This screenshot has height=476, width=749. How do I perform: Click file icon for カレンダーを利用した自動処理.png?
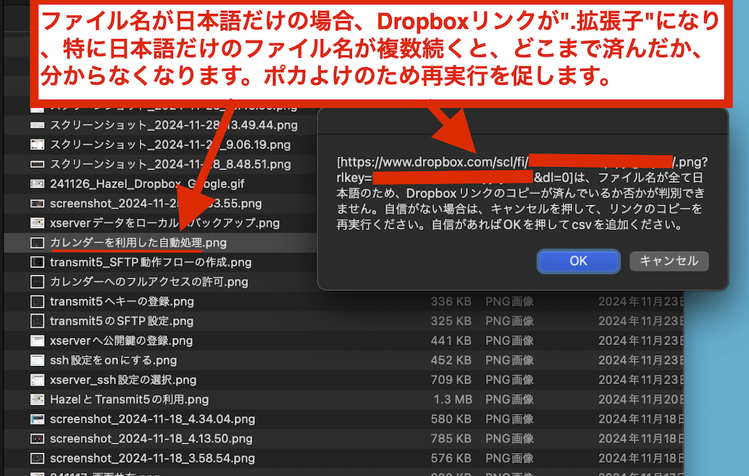(x=38, y=242)
